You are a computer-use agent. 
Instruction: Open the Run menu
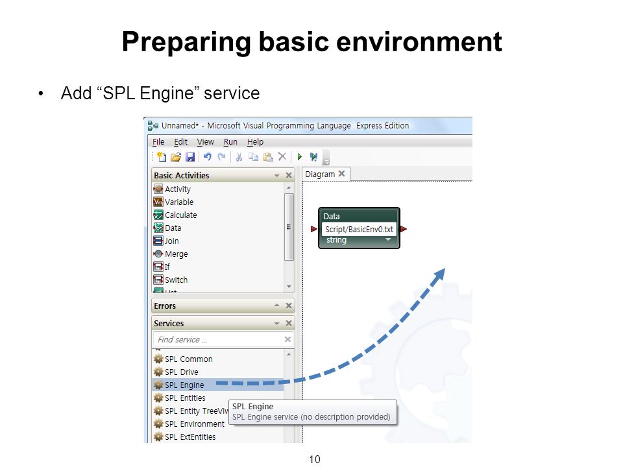coord(230,142)
